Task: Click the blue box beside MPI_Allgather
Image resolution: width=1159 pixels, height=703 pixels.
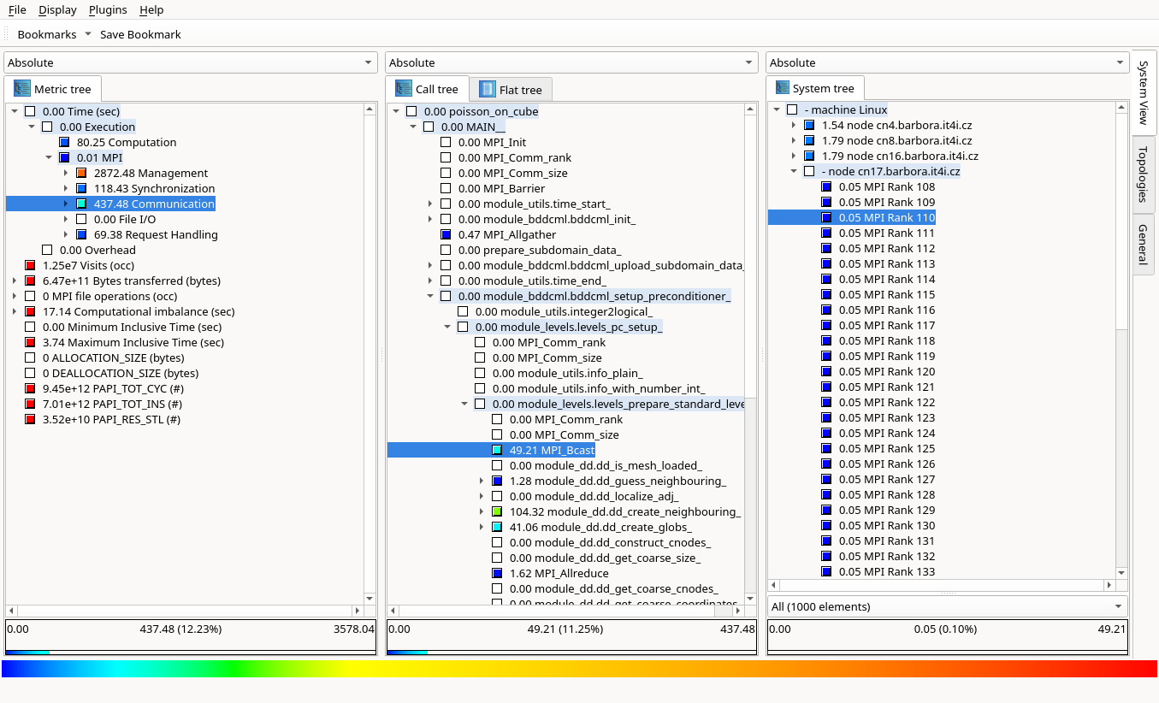Action: 446,235
